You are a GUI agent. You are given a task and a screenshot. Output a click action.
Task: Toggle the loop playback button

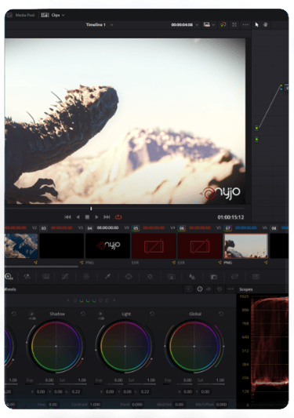tap(118, 217)
